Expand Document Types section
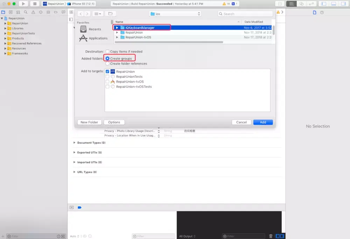Viewport: 350px width, 239px height. 74,143
